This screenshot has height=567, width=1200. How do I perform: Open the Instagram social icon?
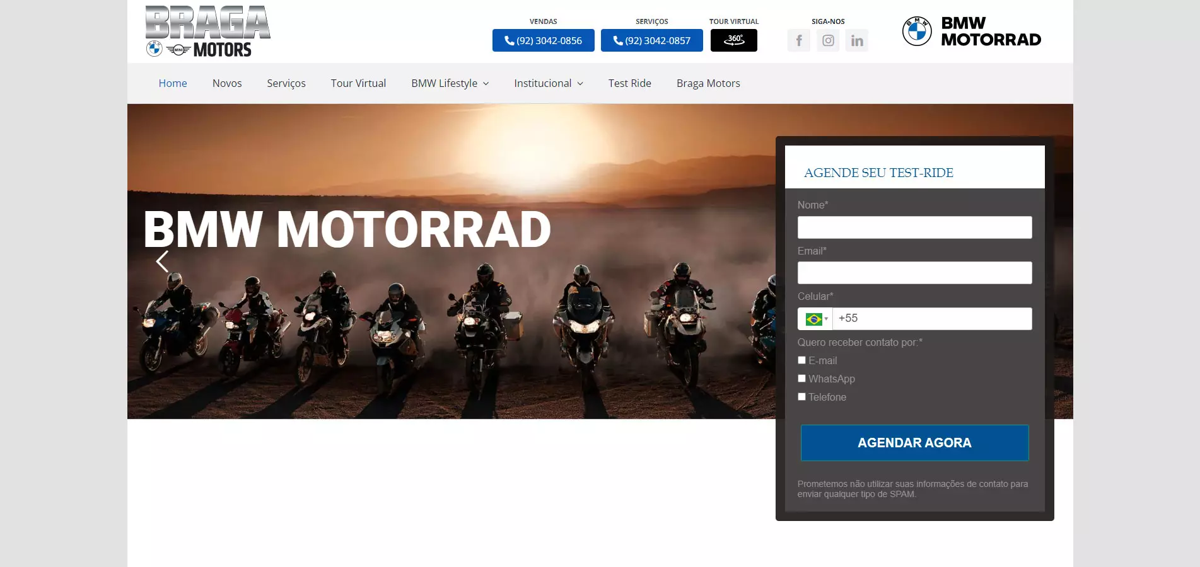click(828, 40)
